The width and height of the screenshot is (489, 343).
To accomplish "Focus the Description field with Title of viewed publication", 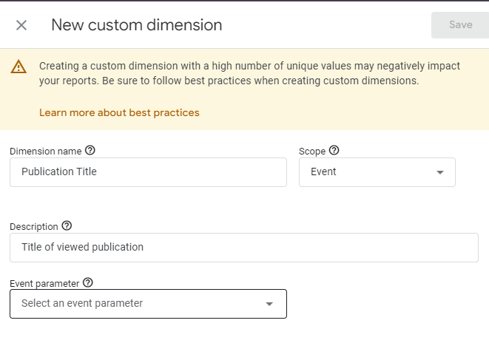I will [x=244, y=248].
